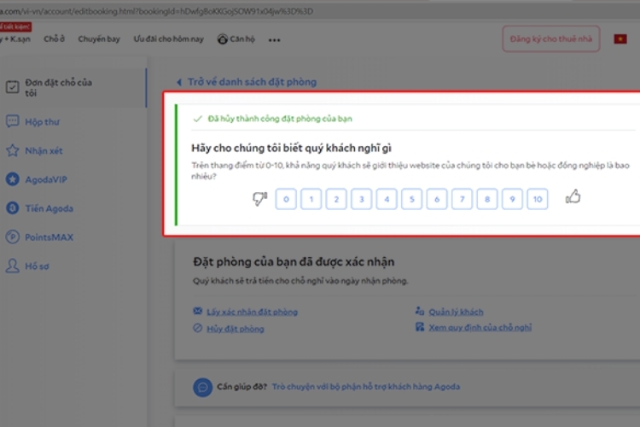Open Hồ sơ sidebar label
Screen dimensions: 640x427
click(37, 266)
